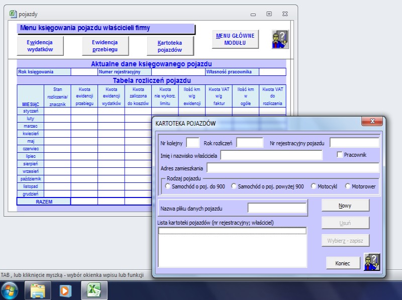
Task: Click the Excel icon in taskbar
Action: click(94, 290)
